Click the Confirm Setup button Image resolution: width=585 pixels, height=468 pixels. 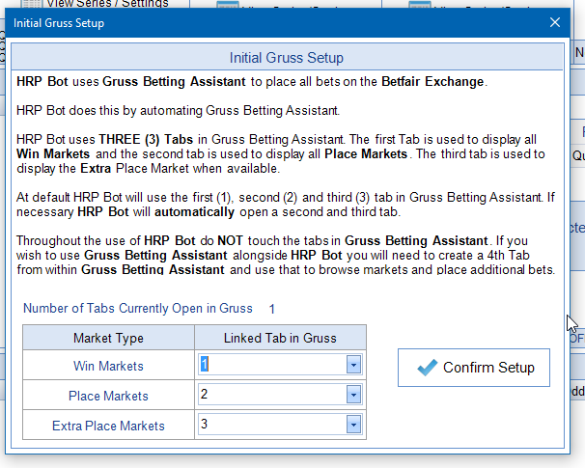473,368
